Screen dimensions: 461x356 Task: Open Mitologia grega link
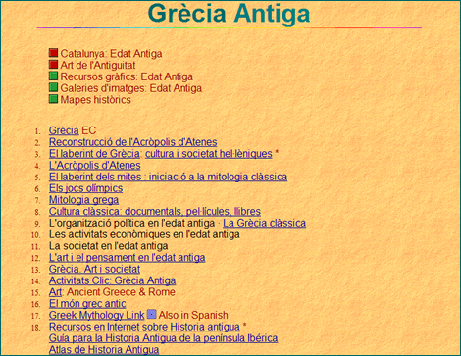(83, 200)
